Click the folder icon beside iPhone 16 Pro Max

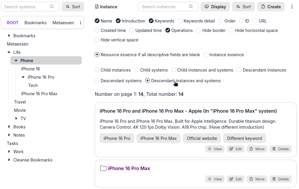(x=103, y=168)
